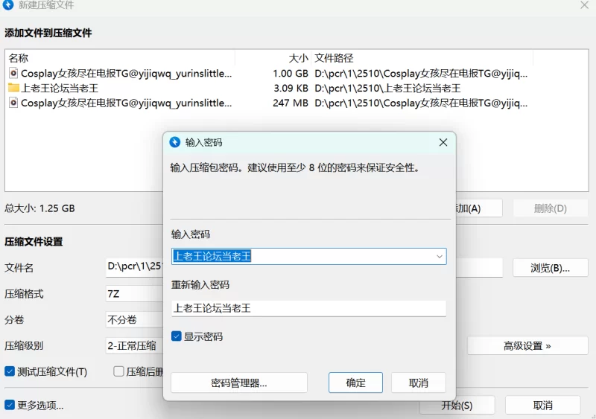This screenshot has width=596, height=419.
Task: Sort by the 名称 column header
Action: pyautogui.click(x=18, y=58)
